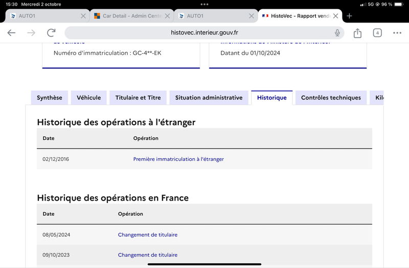Open Première immatriculation à l'étranger link
Viewport: 409px width, 268px height.
[178, 159]
